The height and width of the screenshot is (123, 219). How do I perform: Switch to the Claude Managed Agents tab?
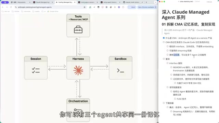coord(43,2)
